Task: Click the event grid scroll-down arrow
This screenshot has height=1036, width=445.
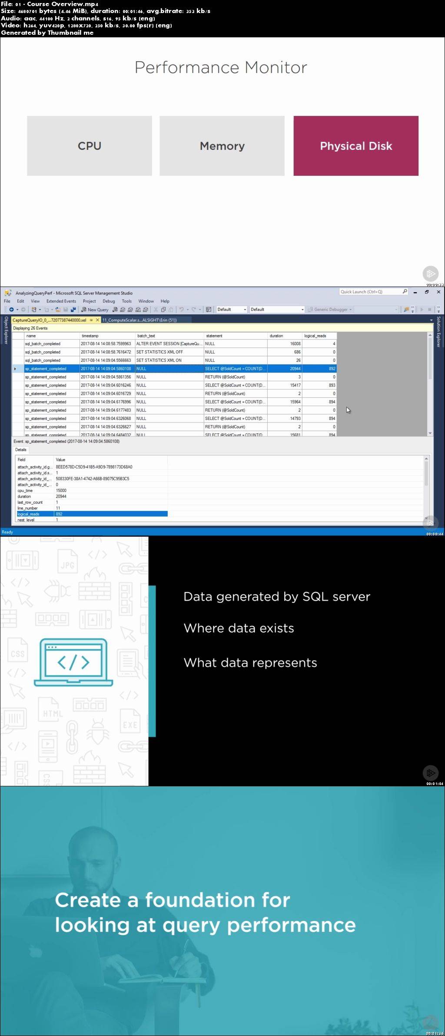Action: point(430,433)
